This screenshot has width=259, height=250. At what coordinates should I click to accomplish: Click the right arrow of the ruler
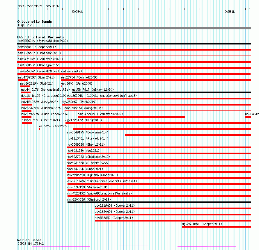(250, 9)
